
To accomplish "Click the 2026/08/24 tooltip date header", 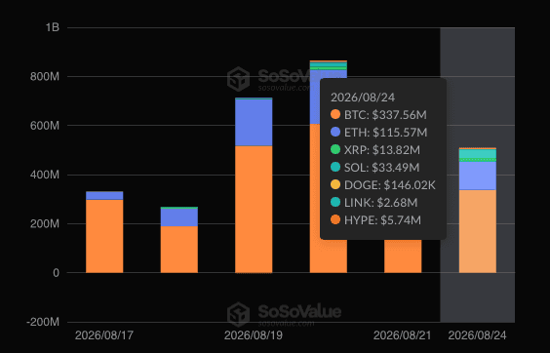I will pyautogui.click(x=363, y=98).
